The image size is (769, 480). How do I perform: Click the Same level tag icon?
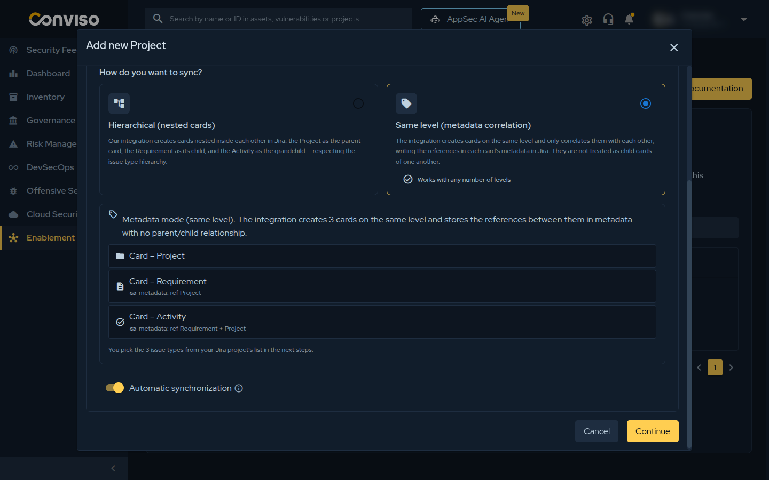tap(406, 103)
